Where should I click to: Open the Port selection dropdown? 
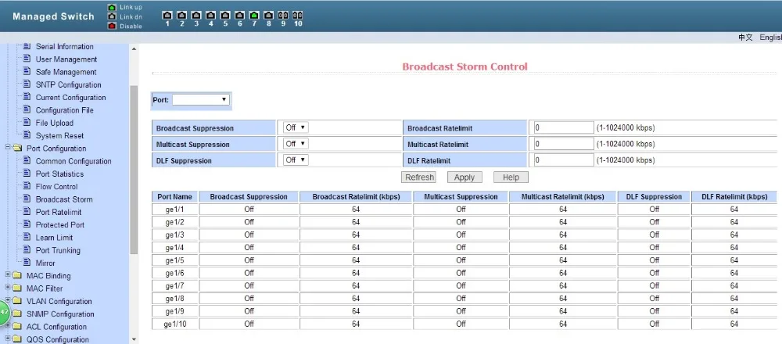200,100
